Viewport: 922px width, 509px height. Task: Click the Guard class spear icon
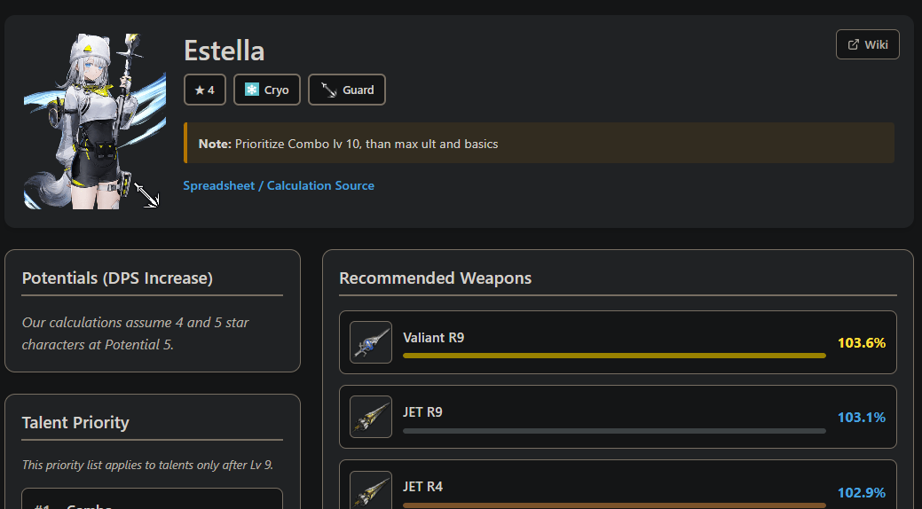[x=328, y=90]
